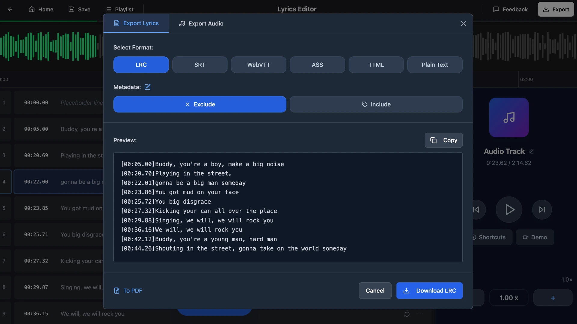The height and width of the screenshot is (324, 577).
Task: Increase playback speed with plus button
Action: (x=553, y=298)
